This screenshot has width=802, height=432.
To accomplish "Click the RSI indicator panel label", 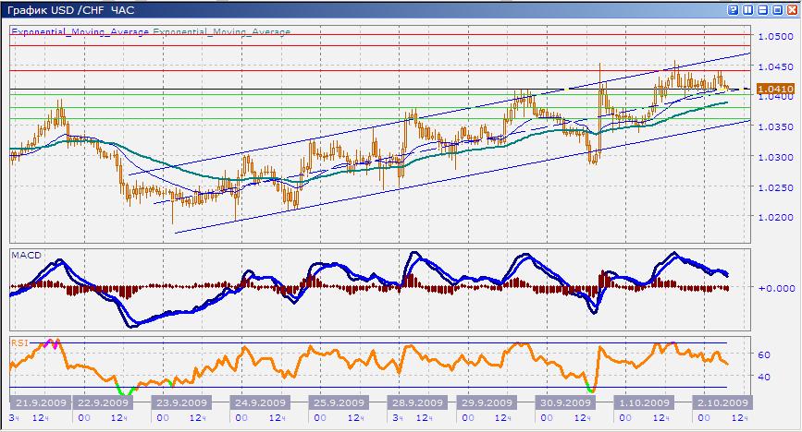I will 20,342.
